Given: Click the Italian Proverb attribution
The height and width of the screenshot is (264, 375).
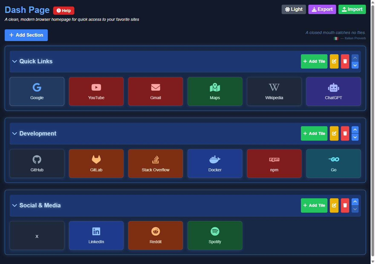Looking at the screenshot, I should (353, 38).
